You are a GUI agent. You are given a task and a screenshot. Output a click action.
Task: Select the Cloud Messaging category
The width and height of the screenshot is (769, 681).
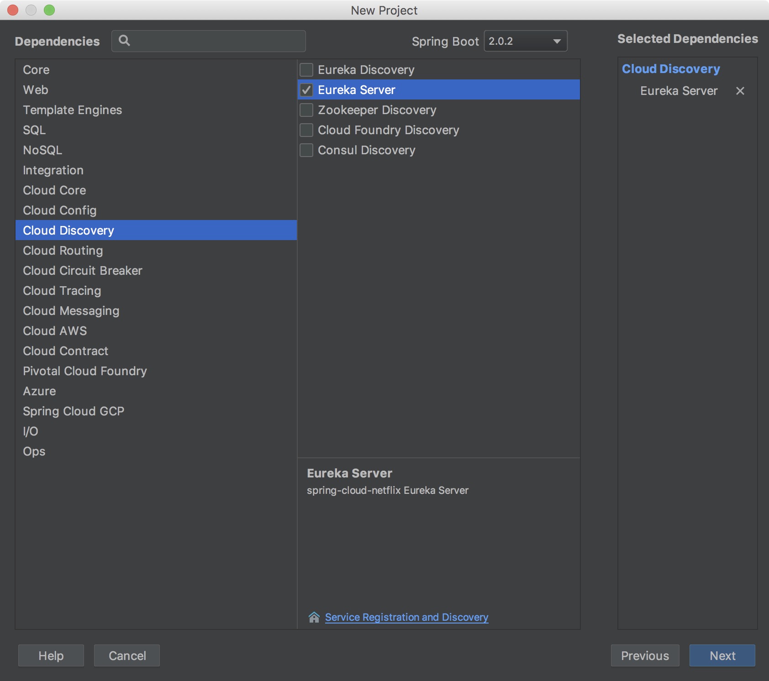[156, 311]
